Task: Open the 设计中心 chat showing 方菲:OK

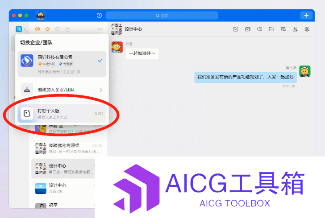Action: coord(63,188)
